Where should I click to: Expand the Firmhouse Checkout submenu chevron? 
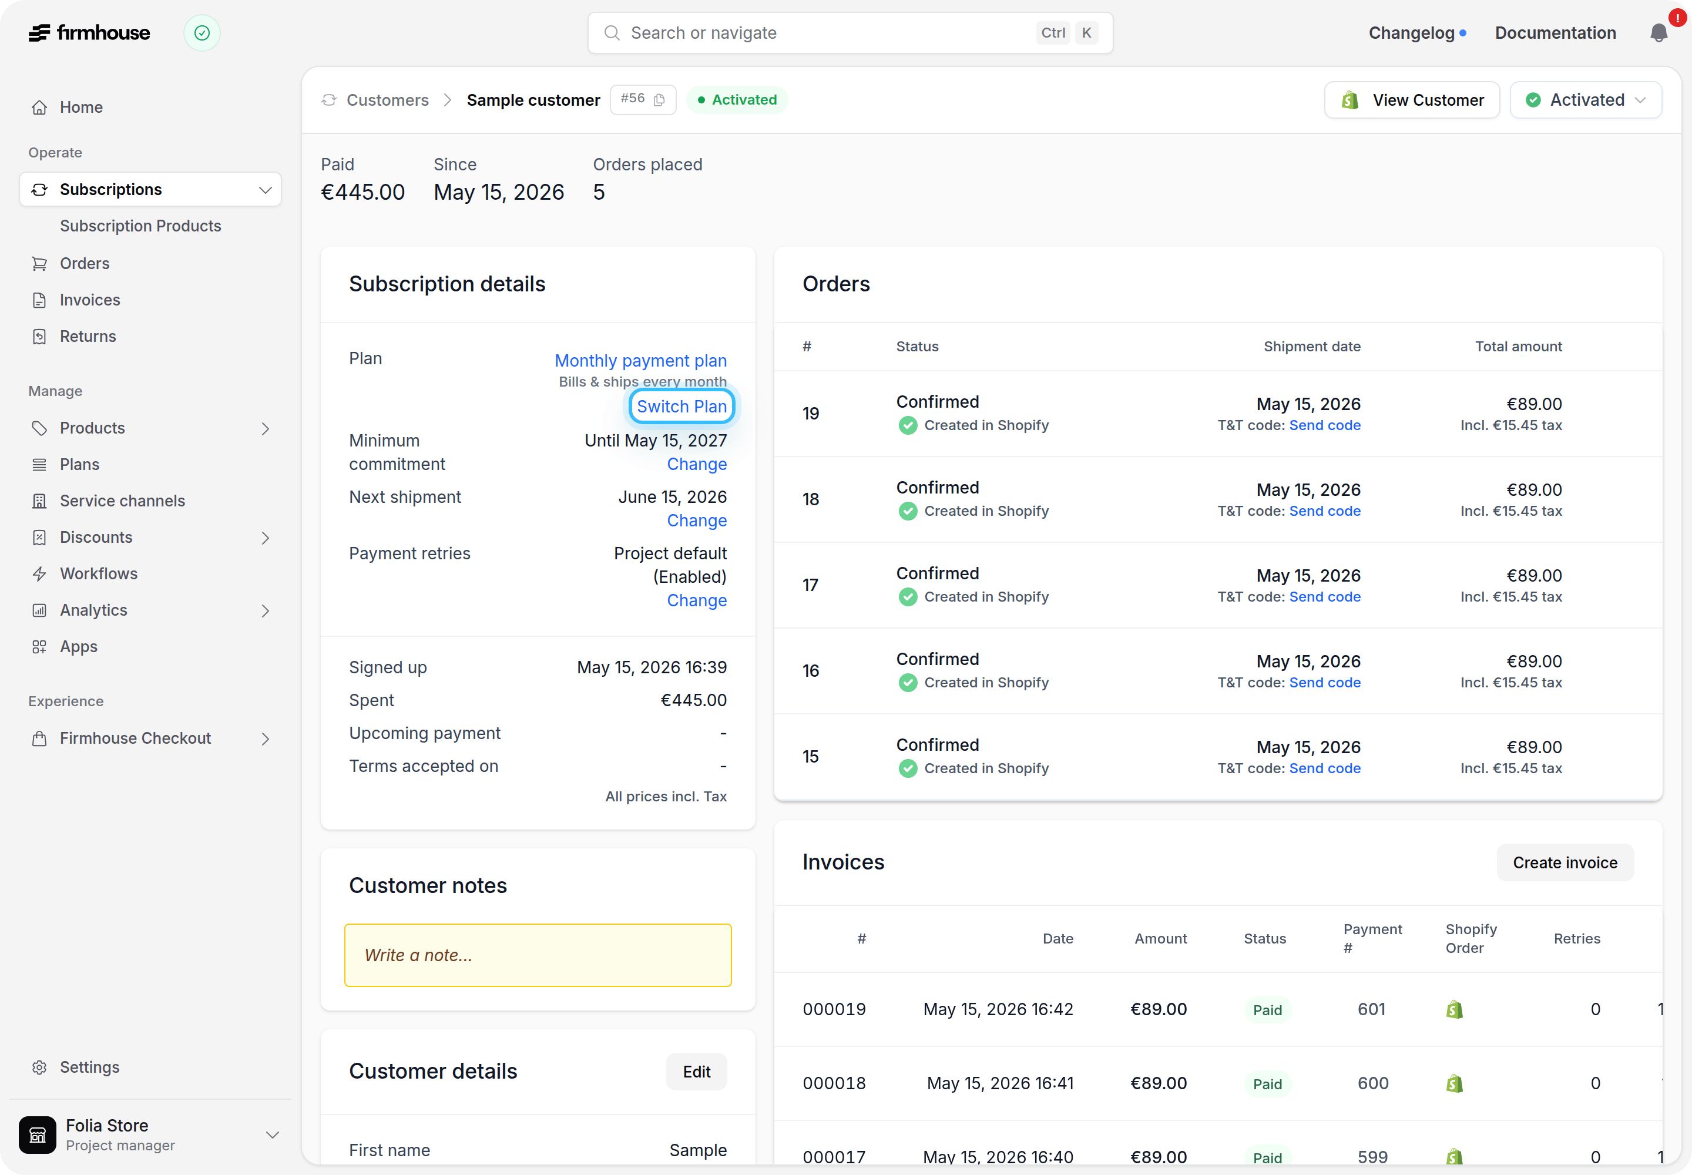pos(266,739)
